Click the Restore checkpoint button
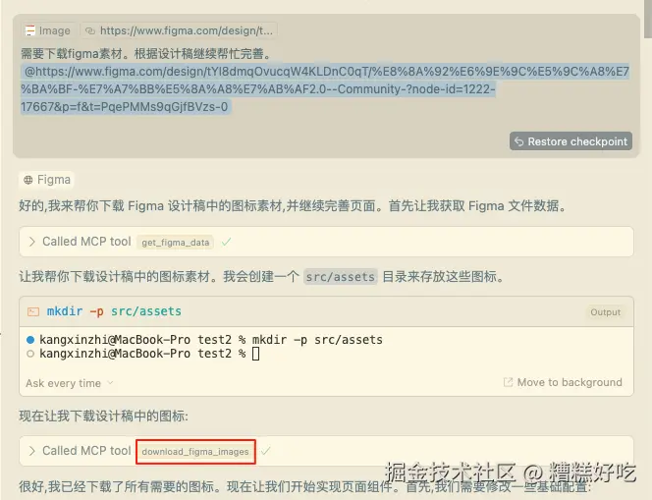Screen dimensions: 652x500 click(x=570, y=141)
